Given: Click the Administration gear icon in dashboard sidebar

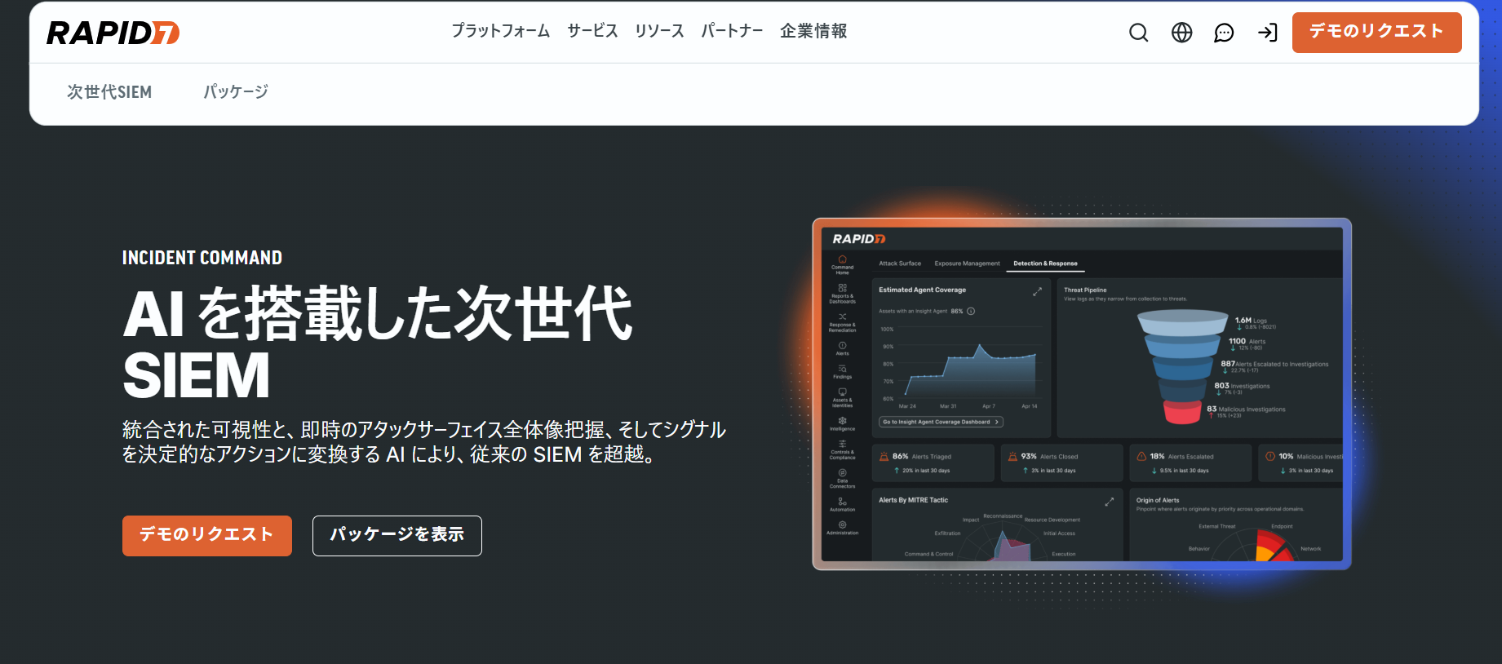Looking at the screenshot, I should [842, 525].
